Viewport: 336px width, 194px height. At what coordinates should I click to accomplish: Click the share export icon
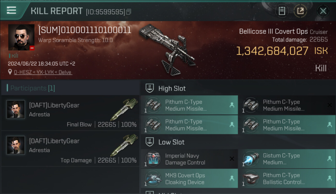(x=300, y=11)
